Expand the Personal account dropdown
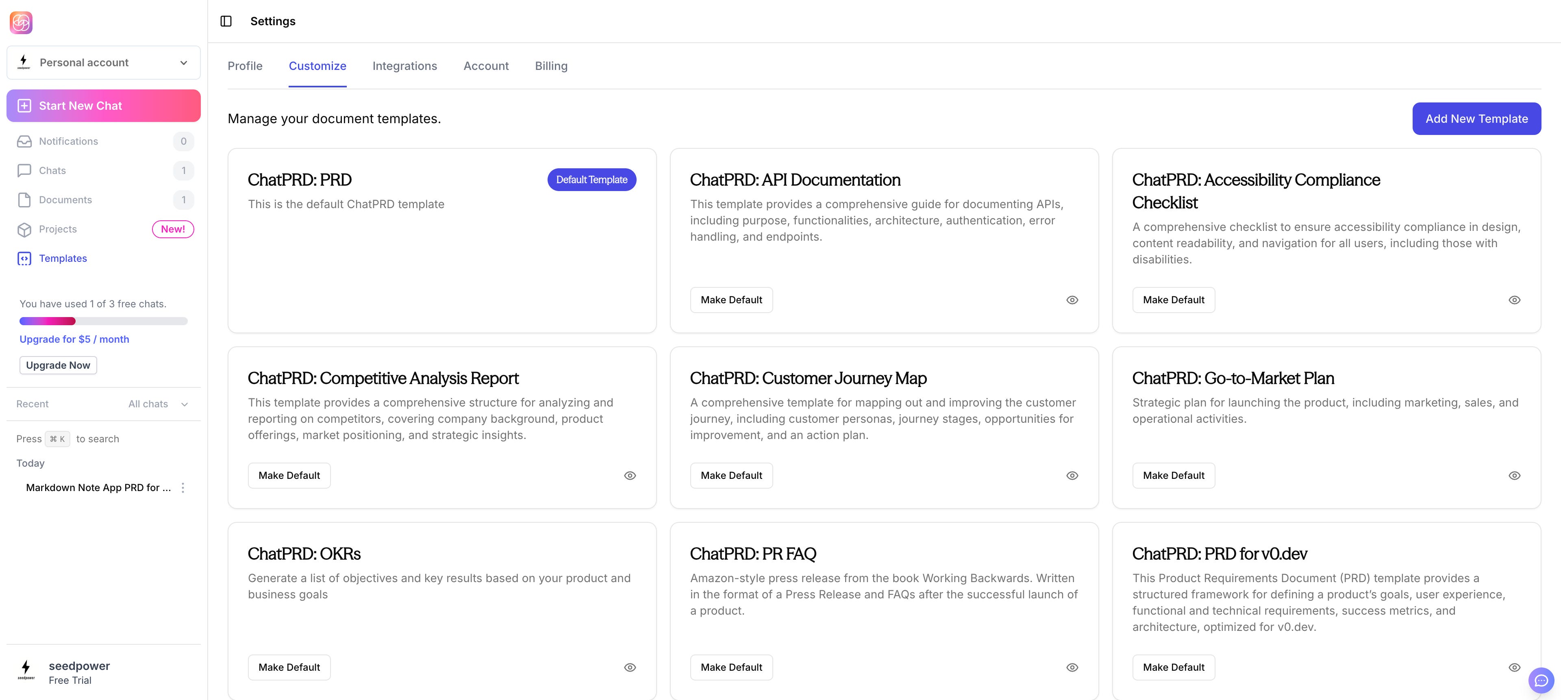The height and width of the screenshot is (700, 1561). [104, 63]
